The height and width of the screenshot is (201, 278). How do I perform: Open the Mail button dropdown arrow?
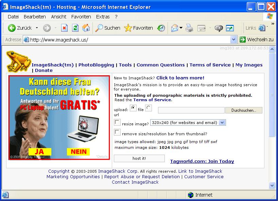[x=181, y=28]
